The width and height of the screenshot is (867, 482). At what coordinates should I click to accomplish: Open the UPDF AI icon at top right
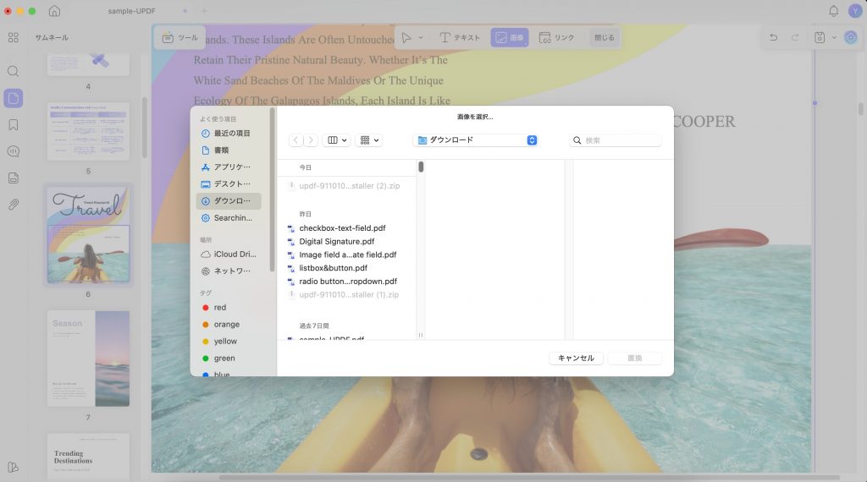850,37
